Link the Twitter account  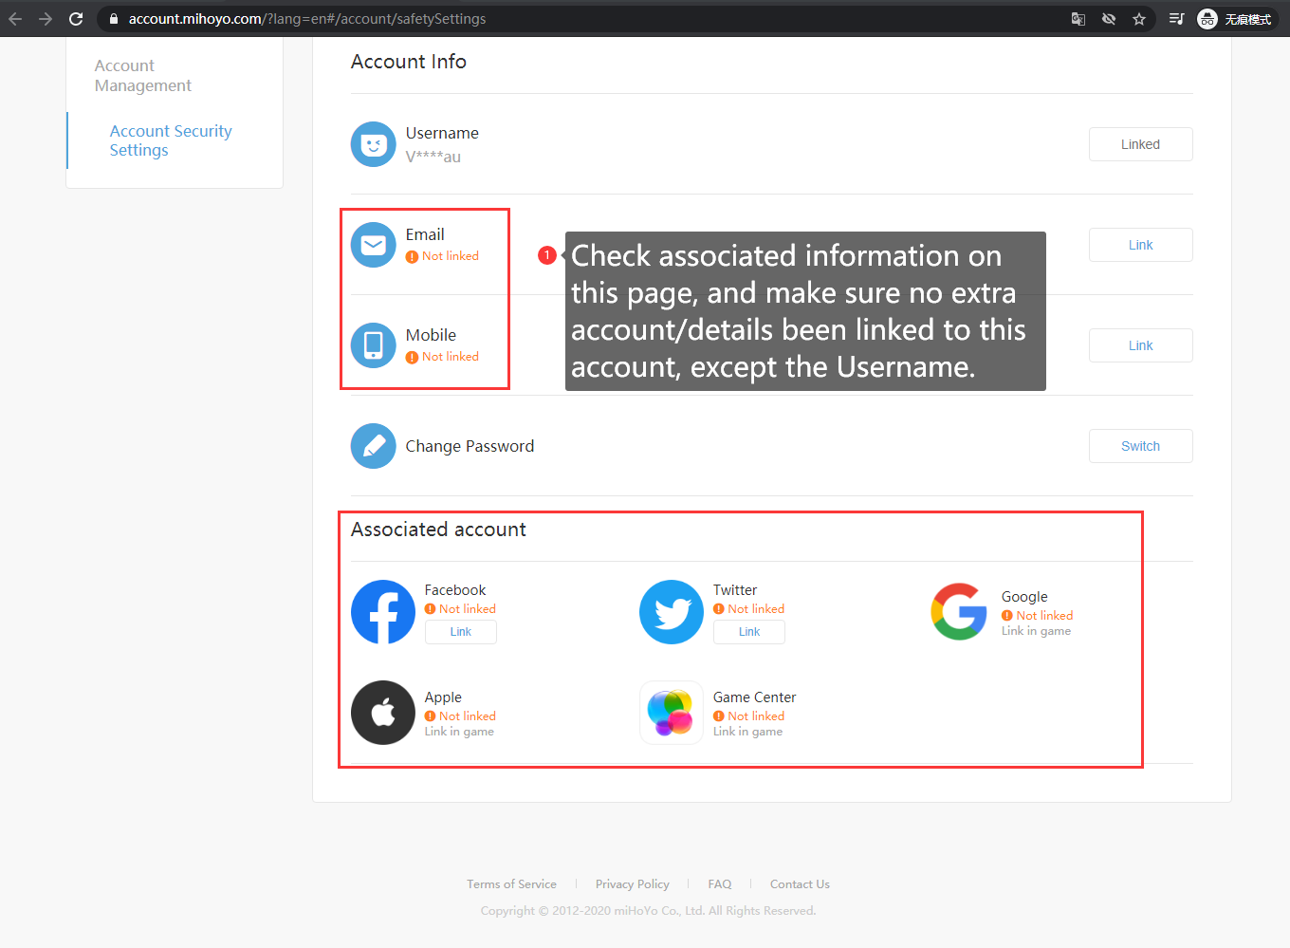[749, 632]
